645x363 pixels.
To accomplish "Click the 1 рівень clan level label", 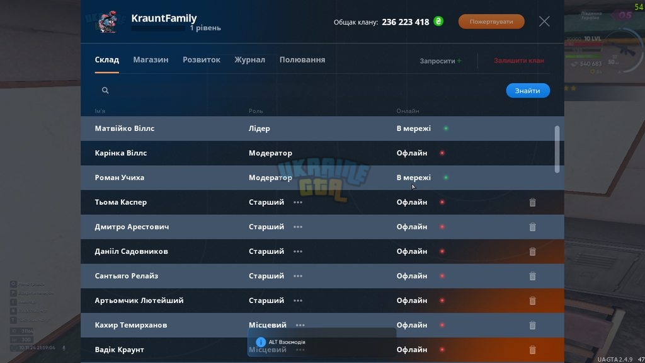I will 205,28.
